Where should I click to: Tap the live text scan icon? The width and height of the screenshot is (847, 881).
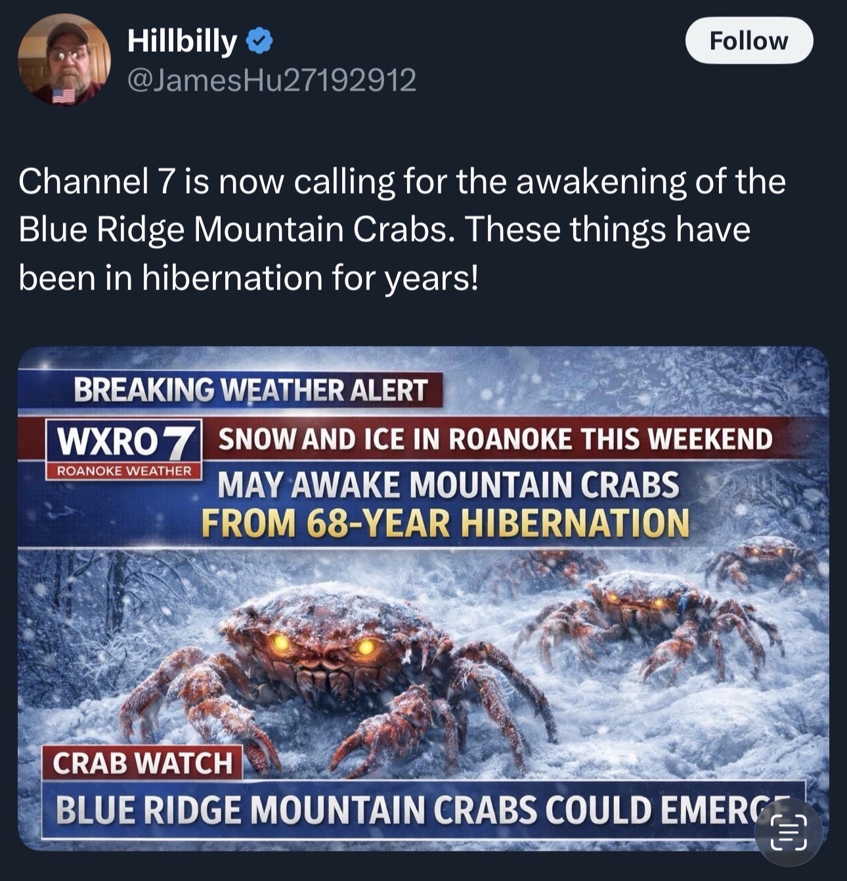tap(789, 832)
